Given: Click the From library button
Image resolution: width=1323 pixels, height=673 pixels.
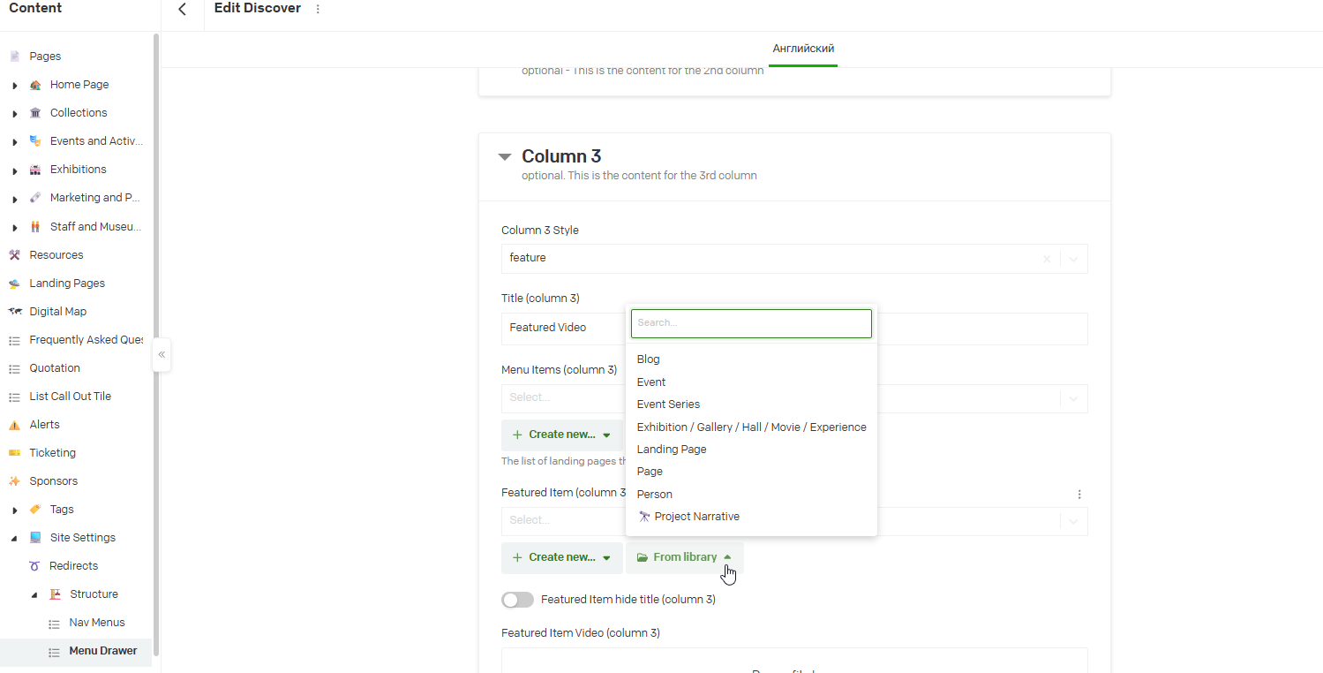Looking at the screenshot, I should point(685,557).
